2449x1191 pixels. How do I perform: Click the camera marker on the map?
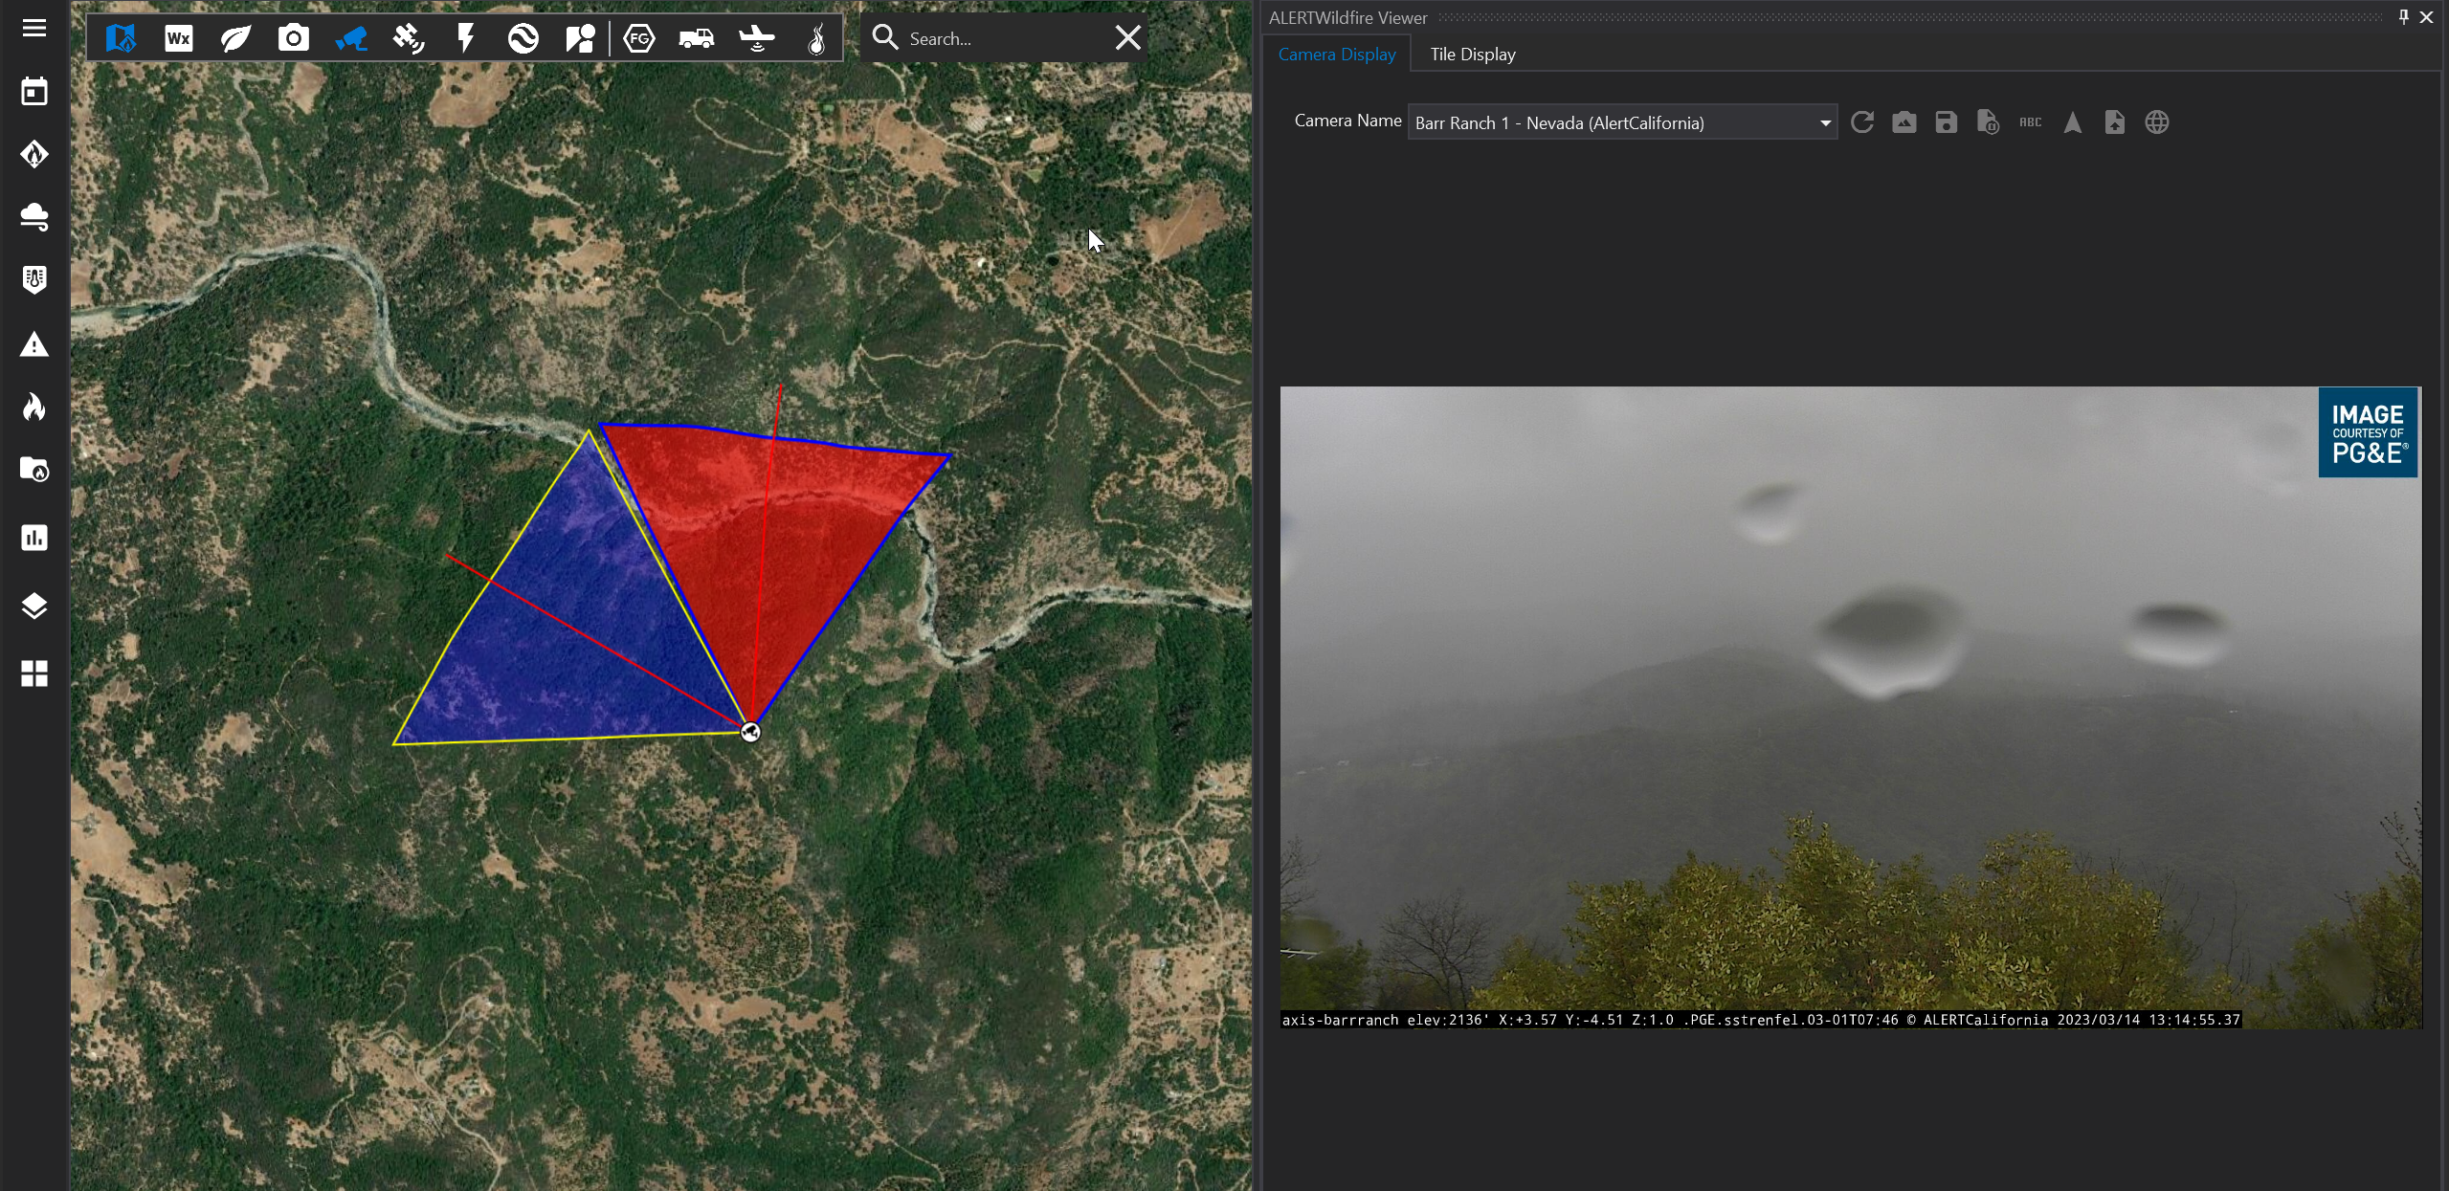tap(750, 732)
